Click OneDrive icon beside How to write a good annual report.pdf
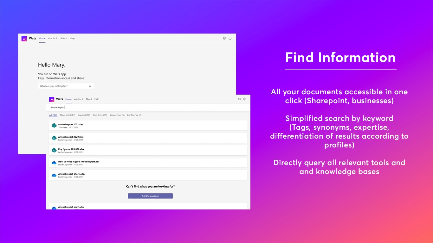 point(54,163)
